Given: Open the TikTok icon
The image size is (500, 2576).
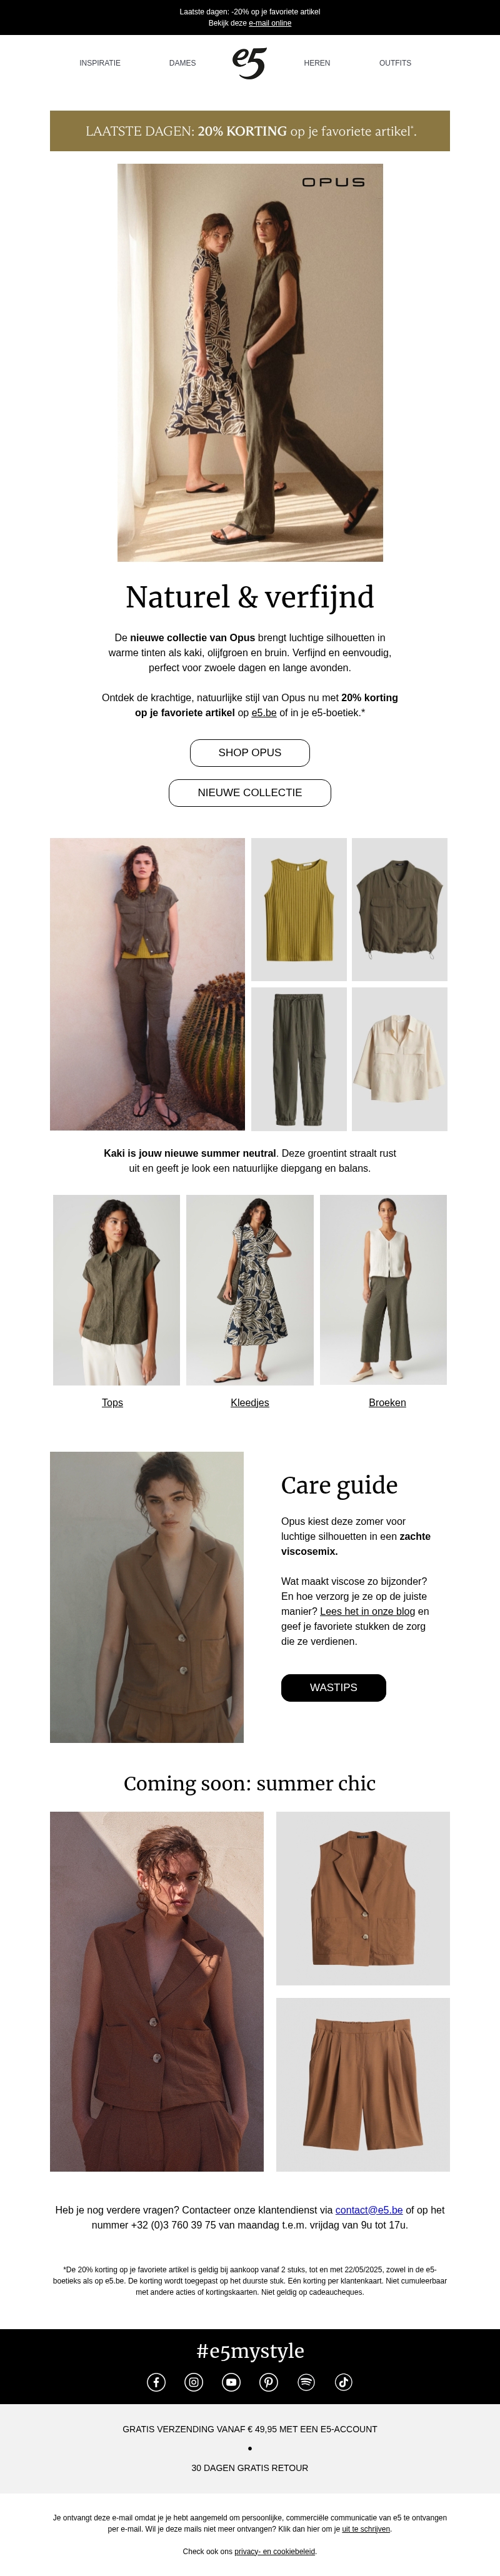Looking at the screenshot, I should point(344,2381).
